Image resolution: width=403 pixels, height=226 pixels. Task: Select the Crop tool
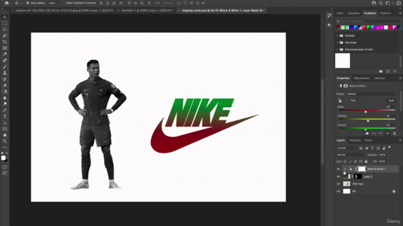click(x=4, y=42)
